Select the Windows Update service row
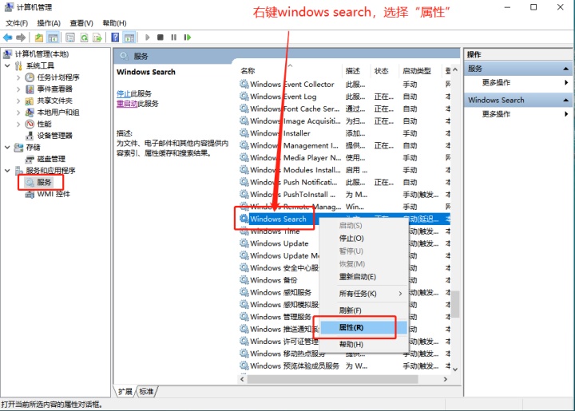The width and height of the screenshot is (575, 411). click(279, 243)
